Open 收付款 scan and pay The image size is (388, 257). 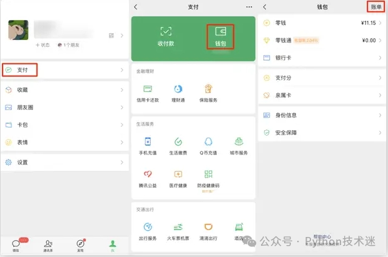pos(166,37)
